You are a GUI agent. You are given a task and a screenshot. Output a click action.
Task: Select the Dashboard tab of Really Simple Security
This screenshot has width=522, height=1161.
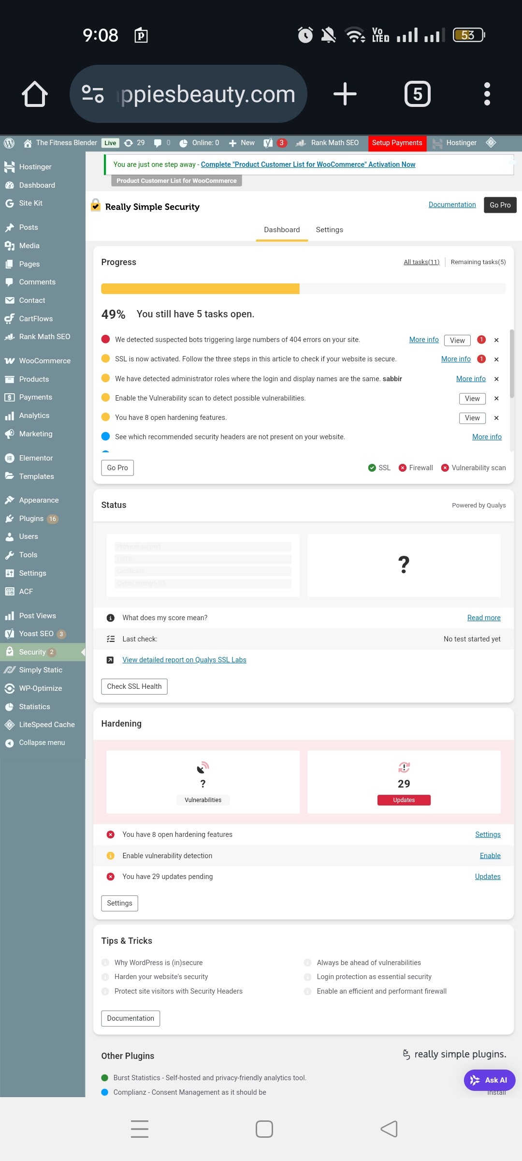coord(282,230)
